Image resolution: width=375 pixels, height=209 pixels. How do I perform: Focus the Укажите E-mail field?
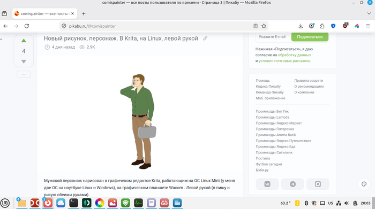tap(273, 37)
